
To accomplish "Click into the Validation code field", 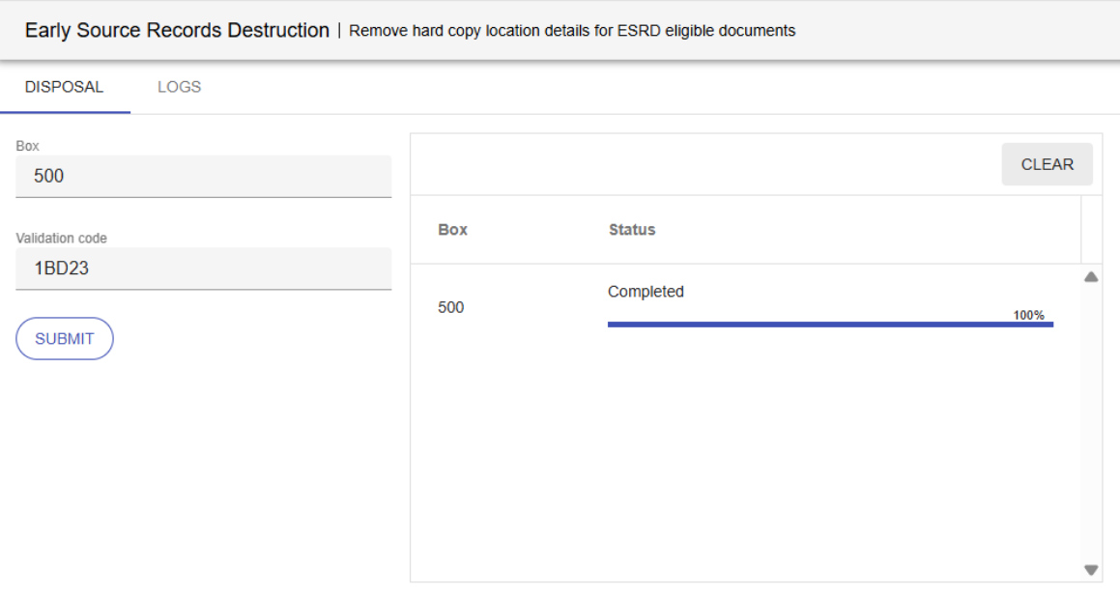I will coord(203,269).
